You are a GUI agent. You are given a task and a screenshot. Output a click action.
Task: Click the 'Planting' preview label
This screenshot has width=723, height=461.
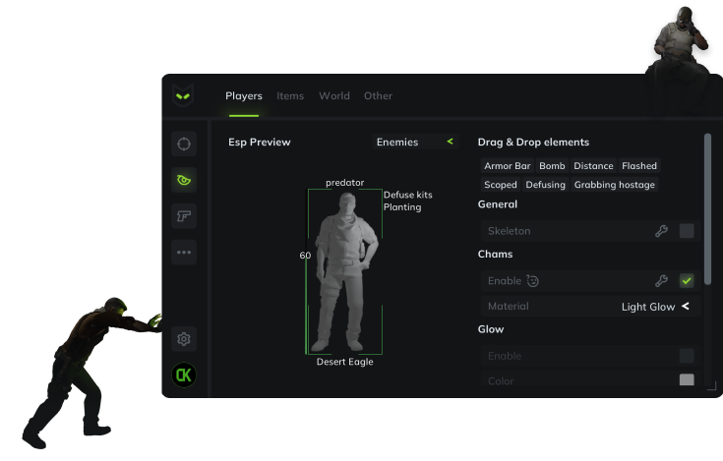pyautogui.click(x=402, y=207)
